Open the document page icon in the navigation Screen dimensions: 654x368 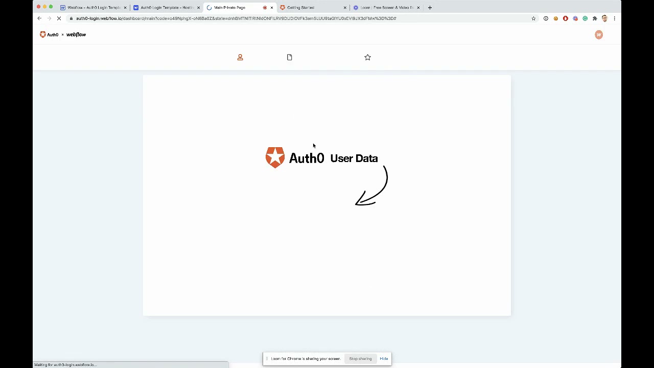290,57
